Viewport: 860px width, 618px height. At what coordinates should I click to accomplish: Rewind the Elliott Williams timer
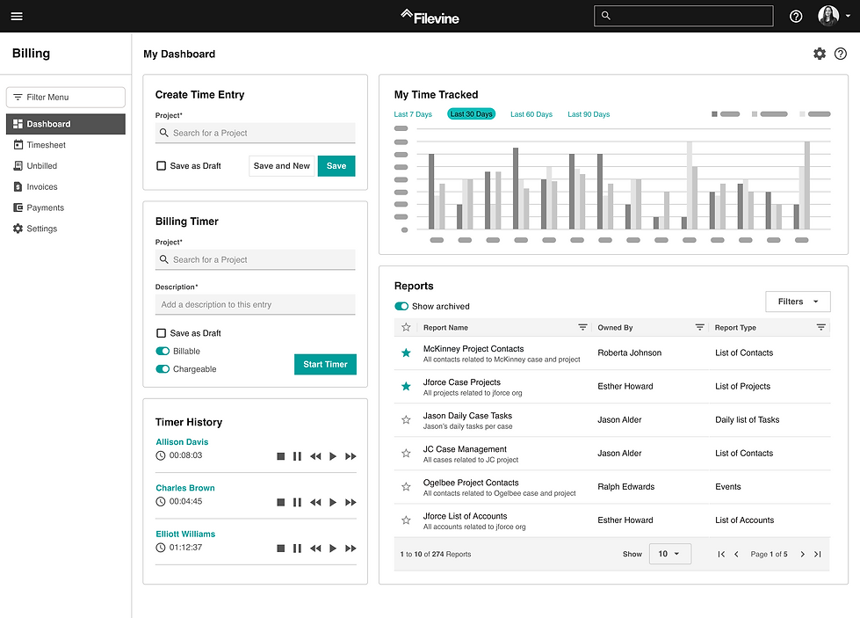pyautogui.click(x=315, y=549)
